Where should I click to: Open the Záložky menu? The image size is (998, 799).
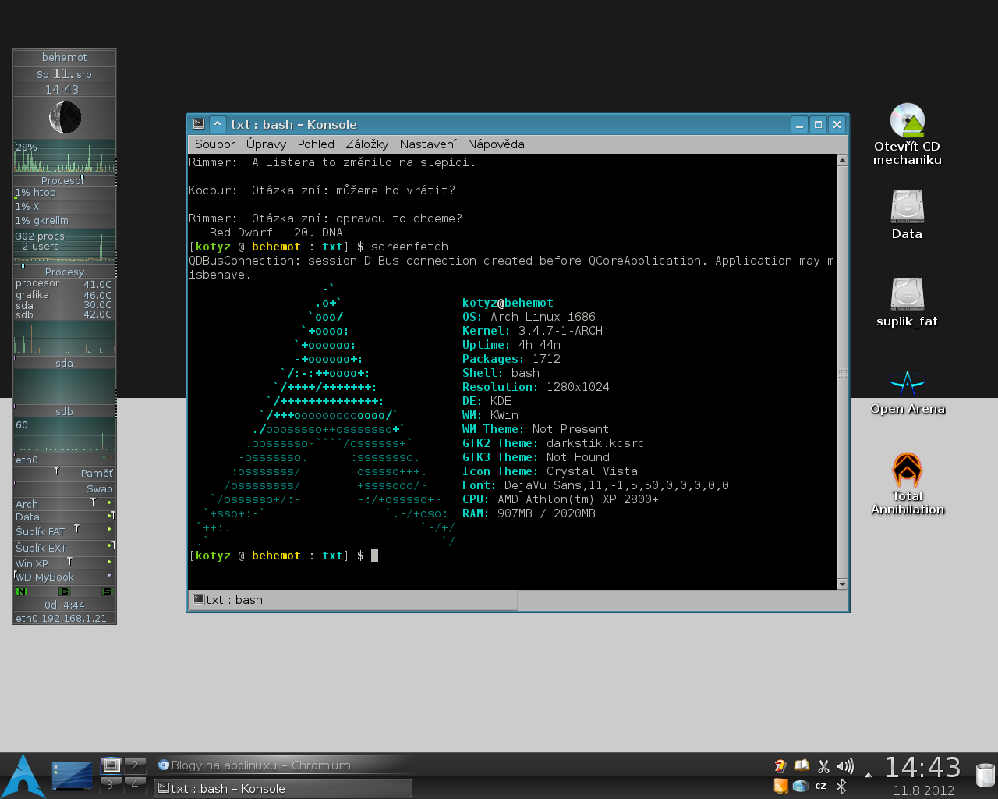pos(366,144)
